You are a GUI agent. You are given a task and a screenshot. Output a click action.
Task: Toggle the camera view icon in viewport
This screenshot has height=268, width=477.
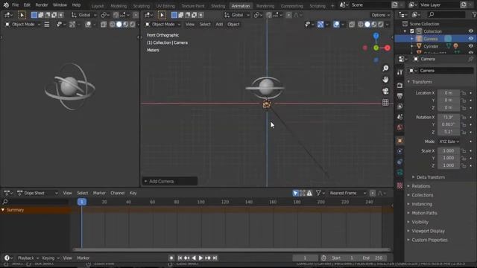pyautogui.click(x=385, y=91)
